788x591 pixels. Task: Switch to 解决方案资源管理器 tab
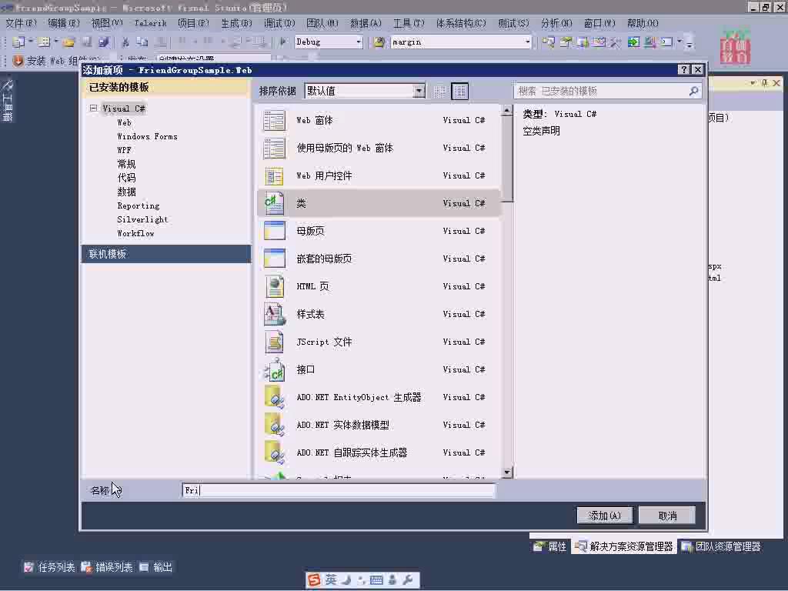[625, 546]
